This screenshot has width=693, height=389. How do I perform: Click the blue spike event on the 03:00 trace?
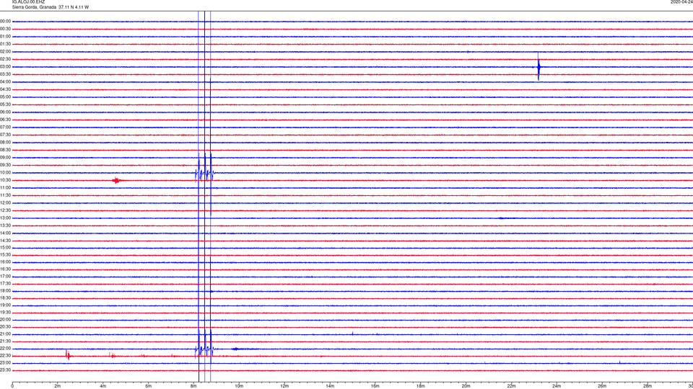(x=539, y=67)
